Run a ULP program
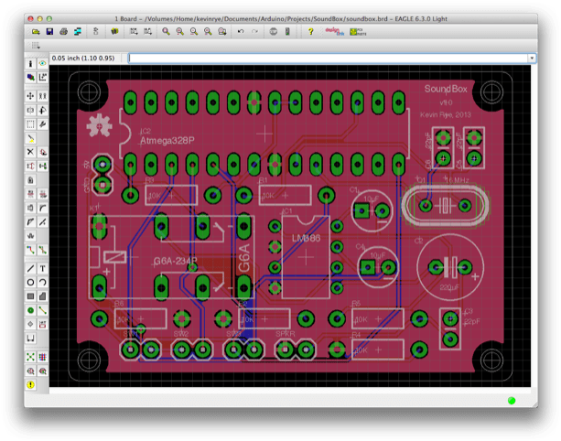Image resolution: width=561 pixels, height=441 pixels. pyautogui.click(x=147, y=32)
